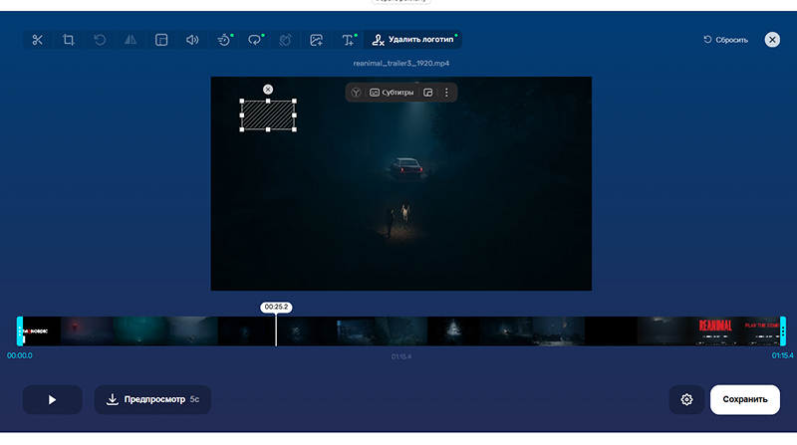Select the Crop tool
The width and height of the screenshot is (797, 445).
69,40
